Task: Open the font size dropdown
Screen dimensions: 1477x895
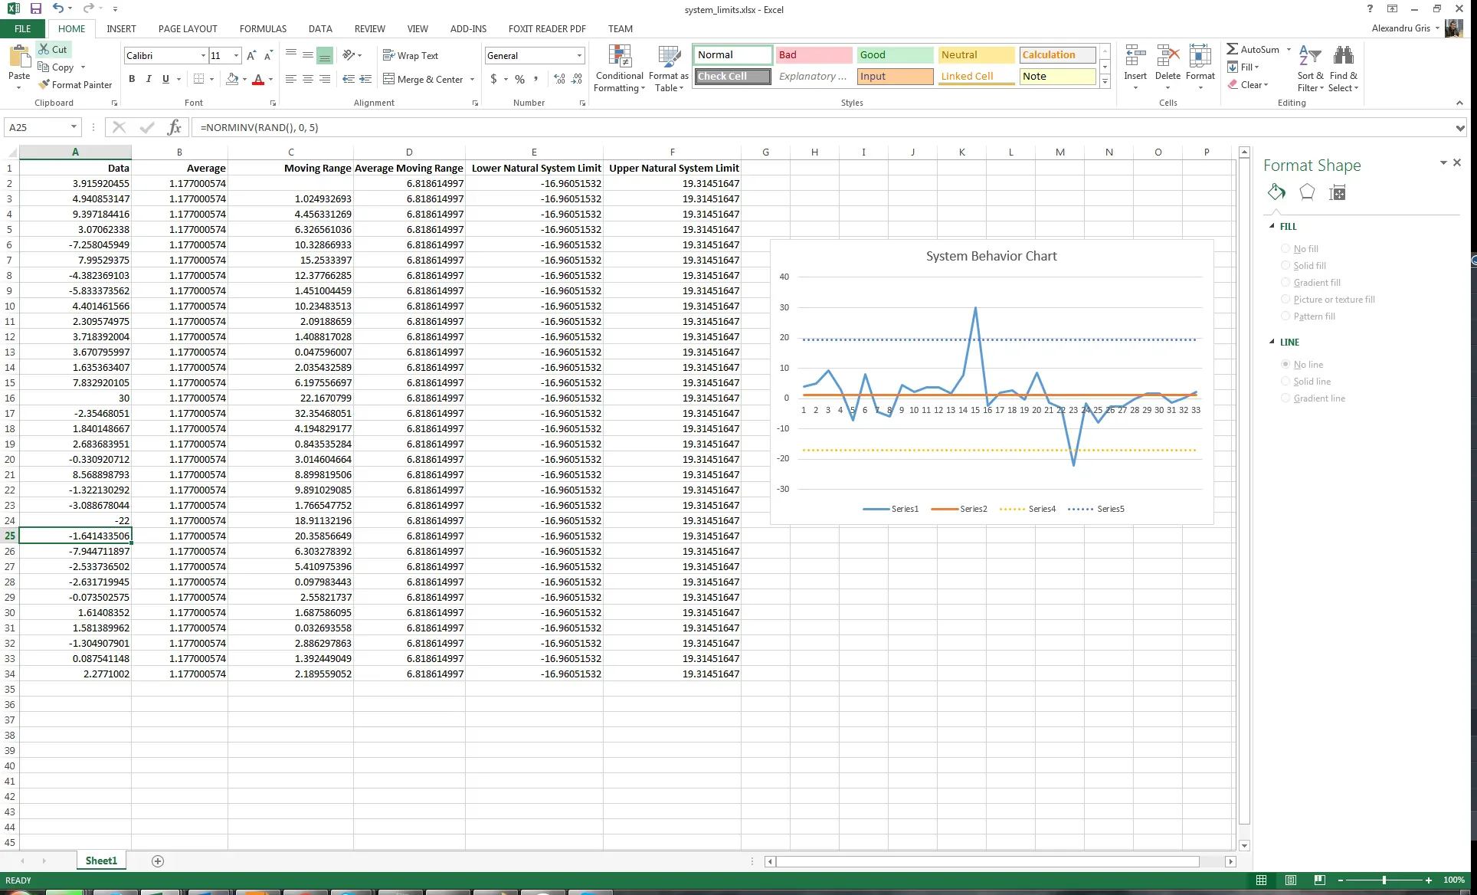Action: tap(236, 55)
